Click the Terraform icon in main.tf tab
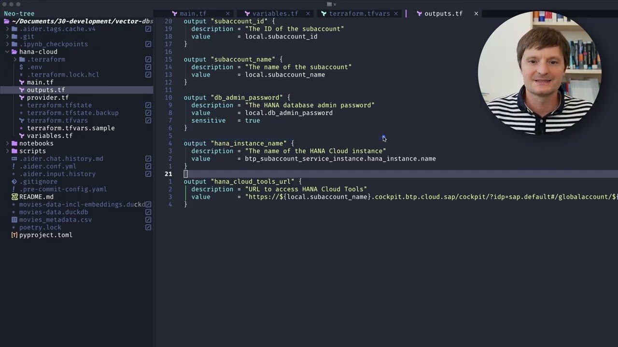618x347 pixels. 175,13
